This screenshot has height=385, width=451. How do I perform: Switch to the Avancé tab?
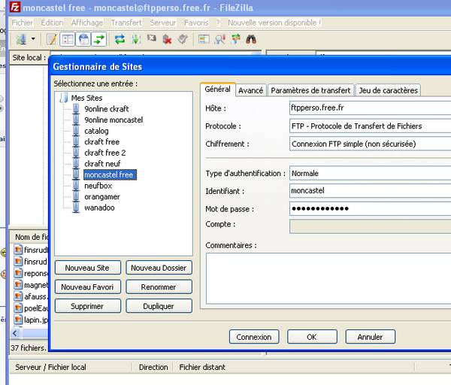pos(250,90)
